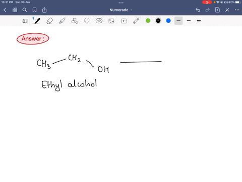
Task: Tap the multitasking three dots at top
Action: pyautogui.click(x=121, y=3)
